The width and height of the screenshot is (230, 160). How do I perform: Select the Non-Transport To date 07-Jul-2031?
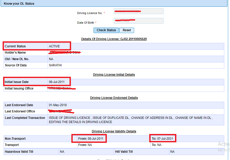tap(163, 138)
